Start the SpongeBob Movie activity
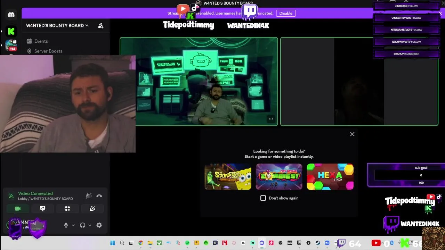Viewport: 445px width, 250px height. tap(228, 177)
